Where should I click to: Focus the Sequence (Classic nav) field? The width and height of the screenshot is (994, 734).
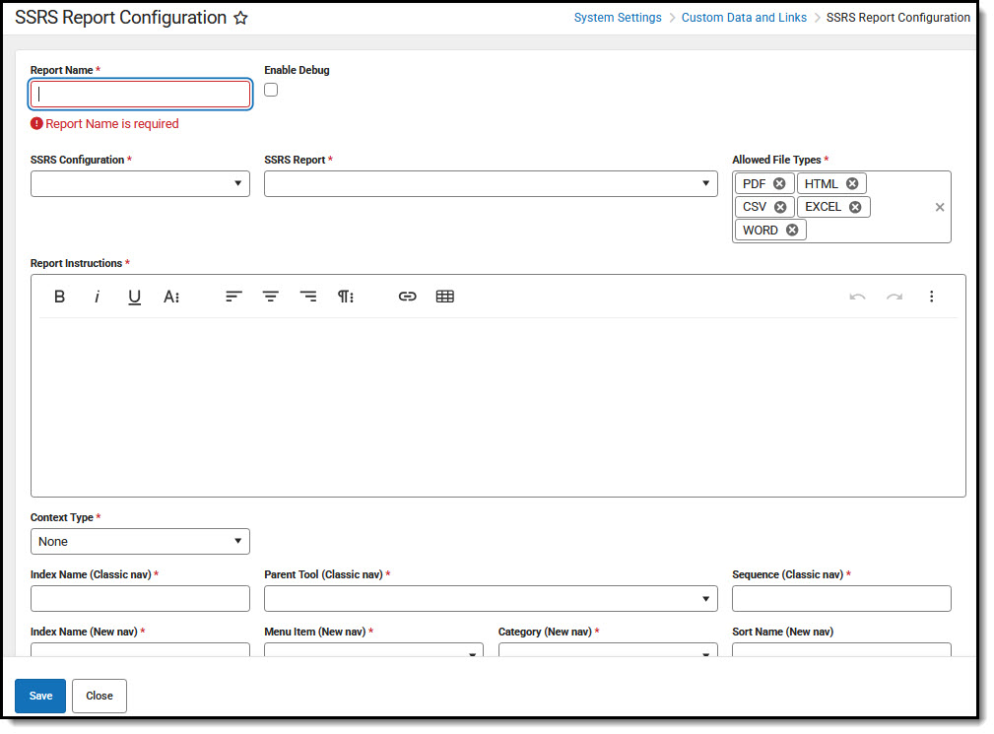click(841, 598)
